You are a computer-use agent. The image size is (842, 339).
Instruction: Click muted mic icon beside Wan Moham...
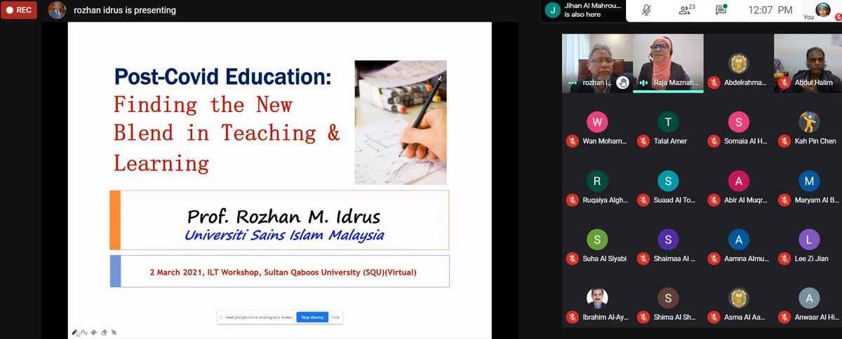pyautogui.click(x=573, y=141)
